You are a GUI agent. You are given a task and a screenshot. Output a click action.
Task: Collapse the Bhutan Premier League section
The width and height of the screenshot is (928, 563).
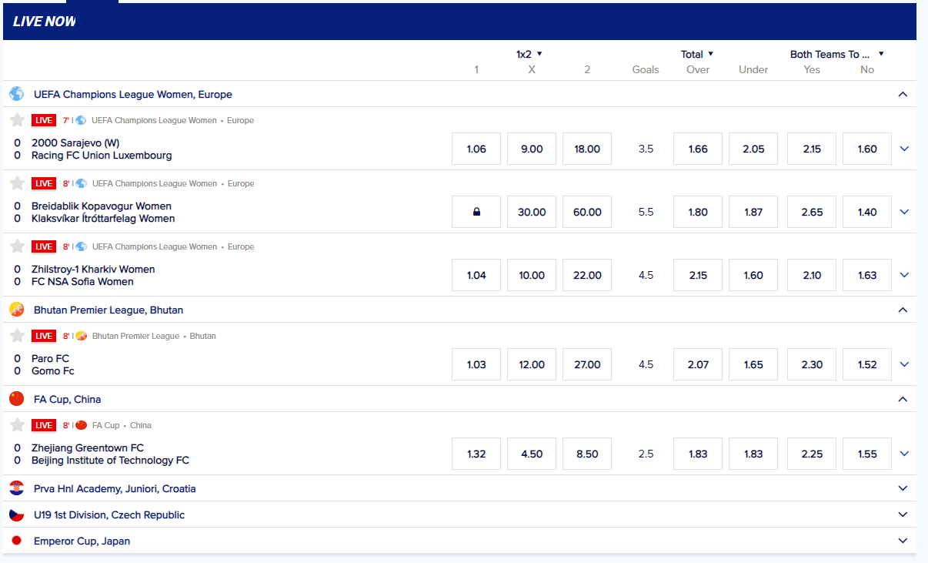(903, 310)
